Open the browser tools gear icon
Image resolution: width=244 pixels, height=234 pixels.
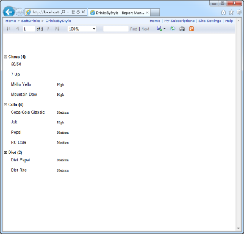pos(239,12)
